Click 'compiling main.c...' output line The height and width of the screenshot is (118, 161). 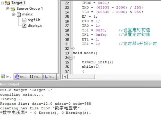coord(22,94)
